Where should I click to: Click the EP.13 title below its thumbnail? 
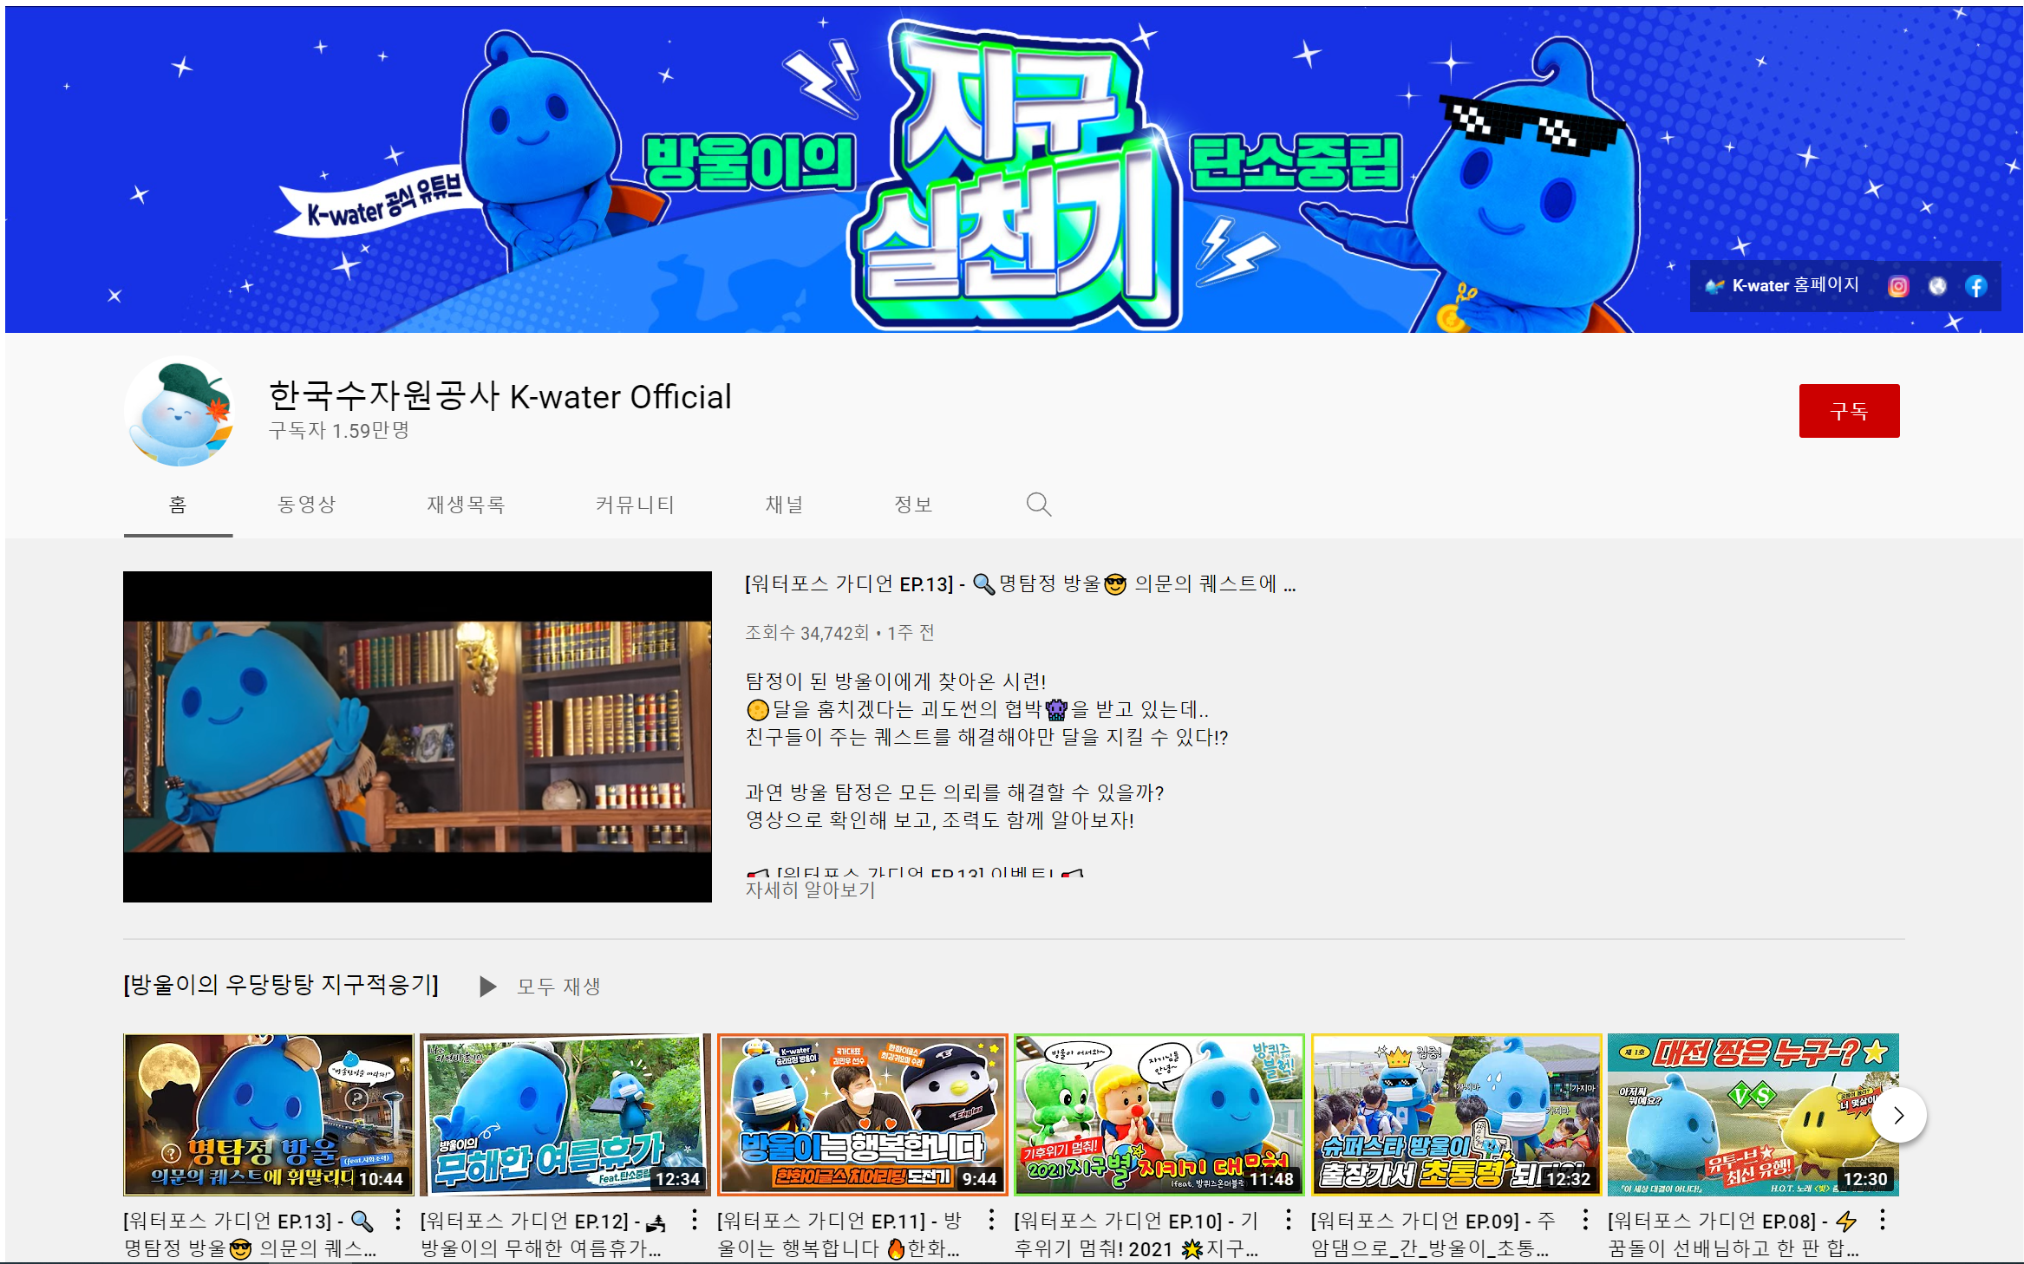[250, 1235]
